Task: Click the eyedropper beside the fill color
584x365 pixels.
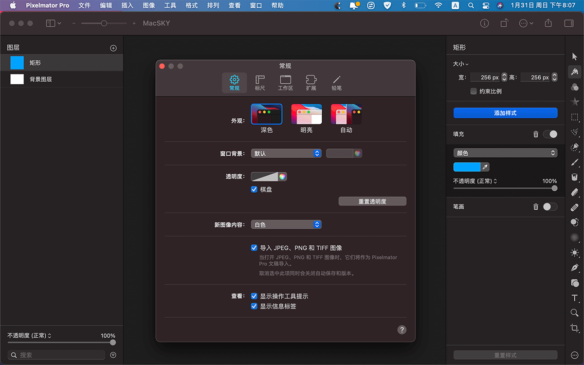Action: click(x=485, y=167)
